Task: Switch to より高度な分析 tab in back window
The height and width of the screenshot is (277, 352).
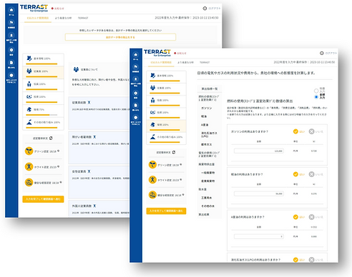Action: [63, 18]
